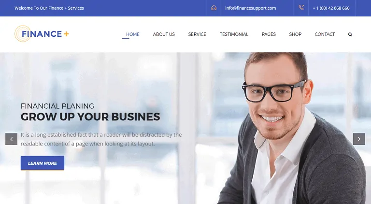371x204 pixels.
Task: Click the search magnifier icon in navigation
Action: point(350,34)
